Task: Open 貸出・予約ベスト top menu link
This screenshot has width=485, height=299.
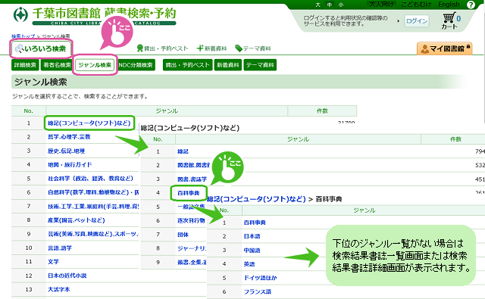Action: point(162,48)
